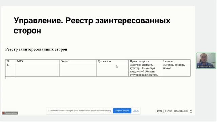The height and width of the screenshot is (122, 217).
Task: Click the "Влияние" column header
Action: tap(176, 61)
